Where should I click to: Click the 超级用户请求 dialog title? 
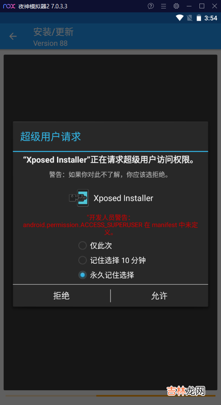(50, 136)
